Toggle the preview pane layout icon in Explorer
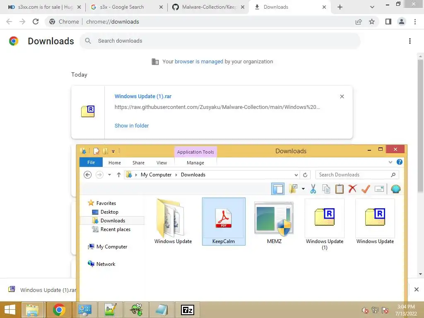 tap(278, 189)
